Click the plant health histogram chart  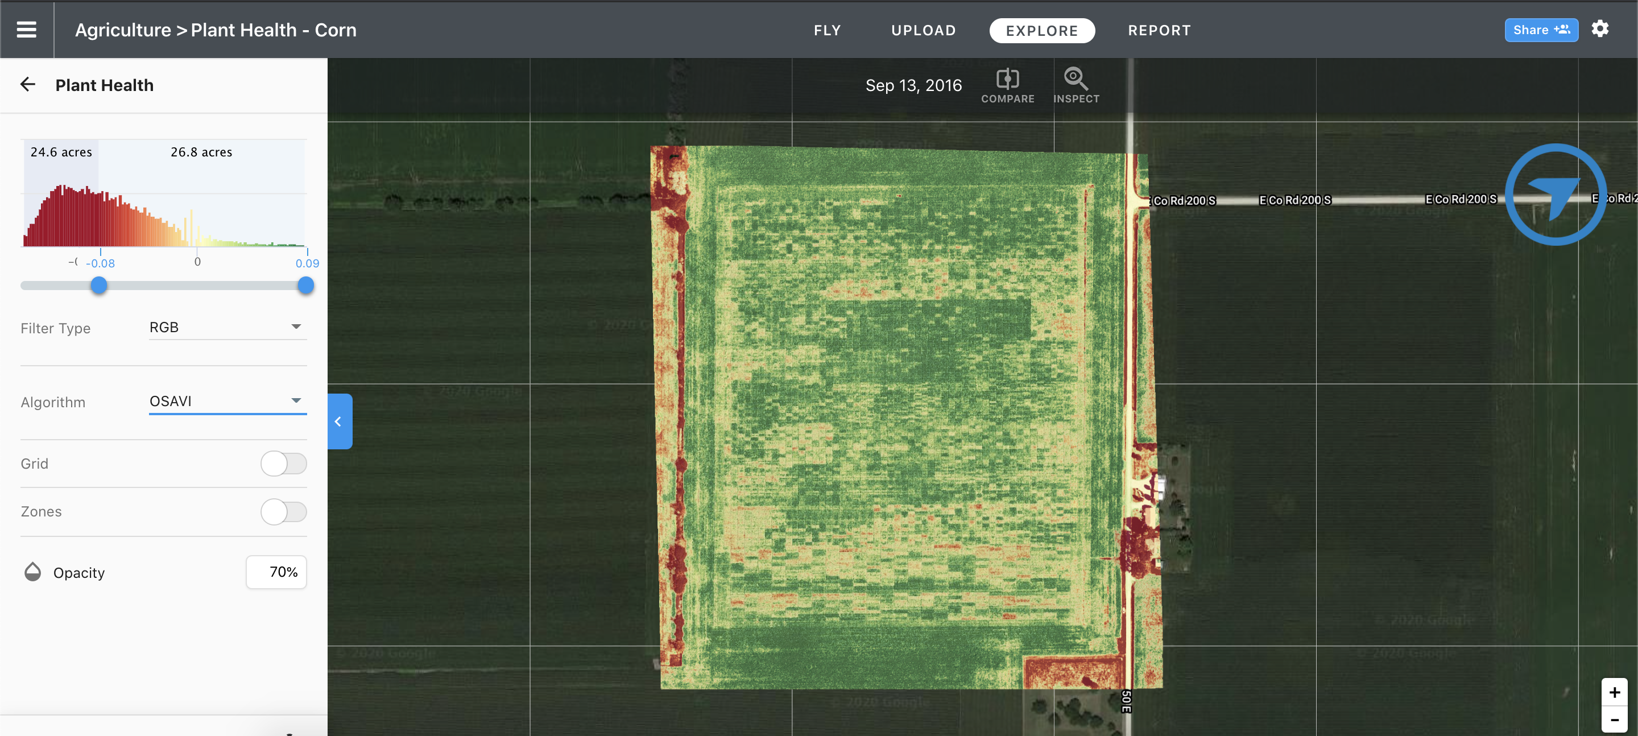pyautogui.click(x=164, y=193)
